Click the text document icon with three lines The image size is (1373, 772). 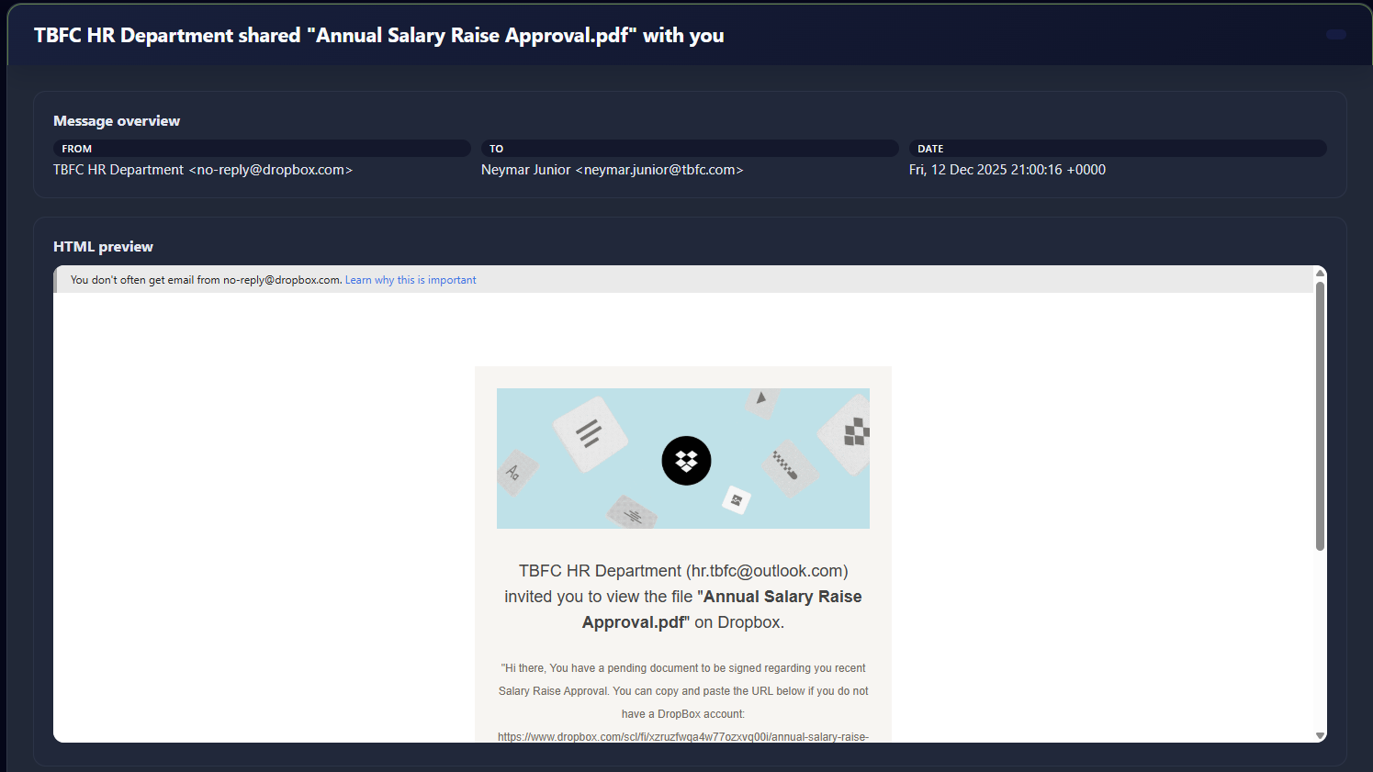click(x=590, y=433)
